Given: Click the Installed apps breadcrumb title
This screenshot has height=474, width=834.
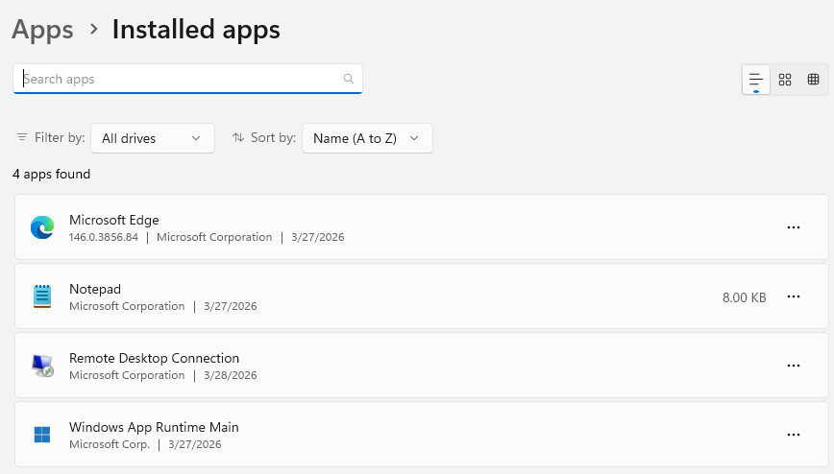Looking at the screenshot, I should [x=196, y=29].
